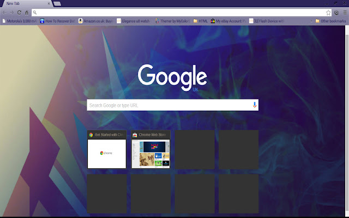Screen dimensions: 349x218
Task: Open Themer by MyColorScreen bookmark
Action: [173, 21]
